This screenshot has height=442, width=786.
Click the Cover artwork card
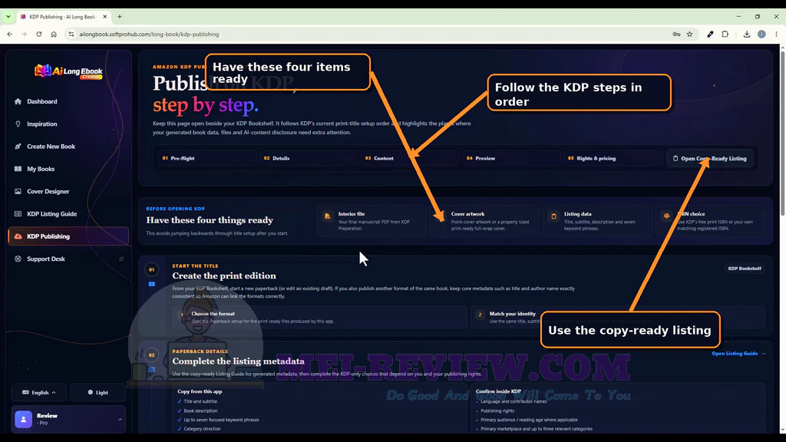tap(484, 221)
